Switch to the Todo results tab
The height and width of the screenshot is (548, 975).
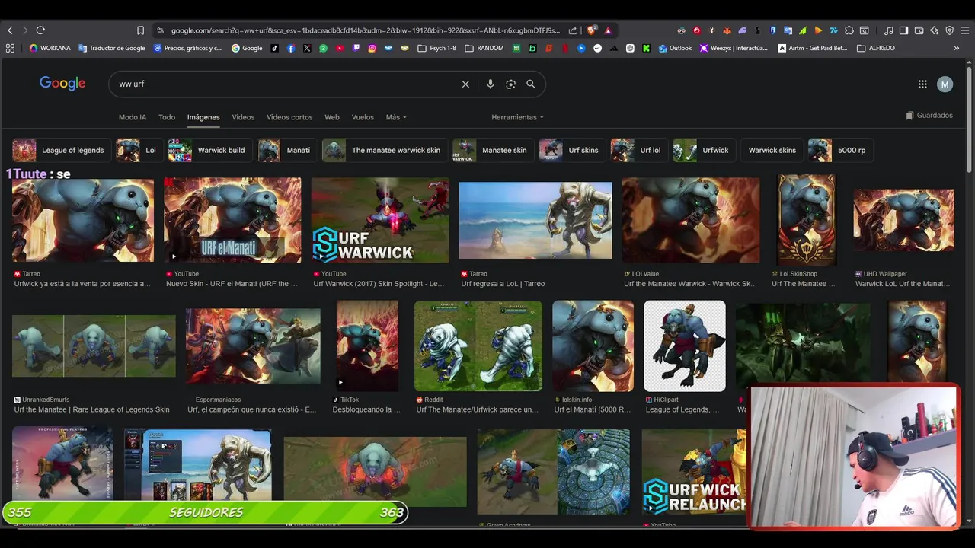(167, 117)
